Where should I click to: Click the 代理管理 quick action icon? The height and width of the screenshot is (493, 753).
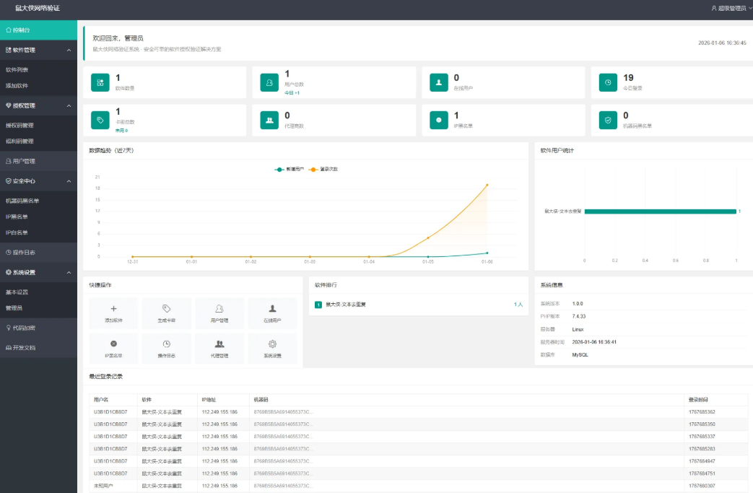coord(219,344)
